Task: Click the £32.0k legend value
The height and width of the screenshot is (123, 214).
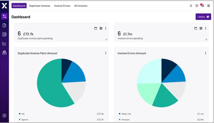Action: (x=100, y=114)
